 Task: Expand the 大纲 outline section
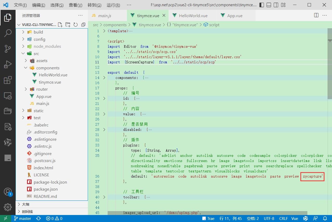(x=52, y=204)
